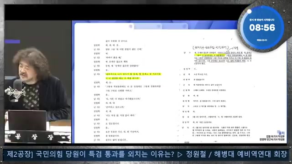Click '검찰 속기사 작성본' source text
Image resolution: width=292 pixels, height=164 pixels.
pos(275,136)
